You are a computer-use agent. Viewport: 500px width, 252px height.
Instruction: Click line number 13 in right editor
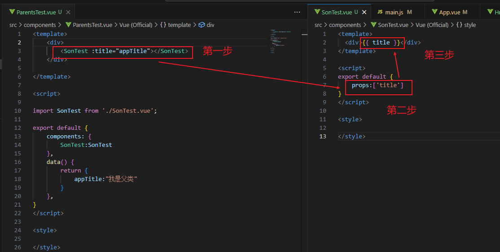323,136
